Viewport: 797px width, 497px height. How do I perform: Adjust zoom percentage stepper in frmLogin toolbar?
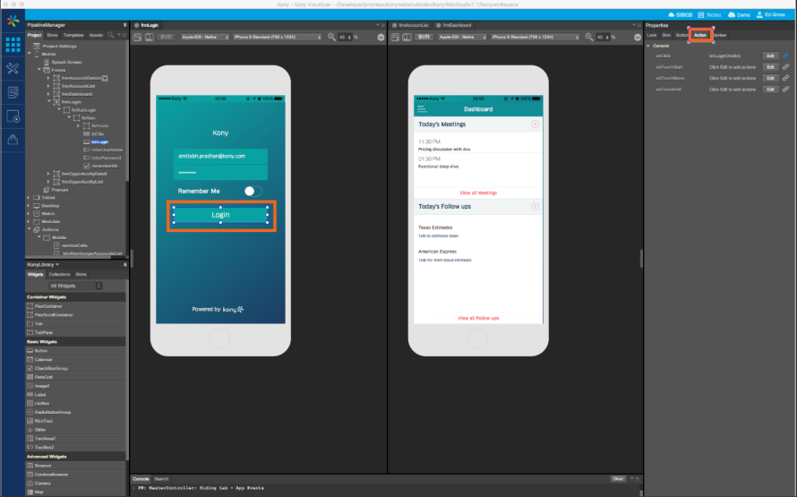(x=350, y=37)
